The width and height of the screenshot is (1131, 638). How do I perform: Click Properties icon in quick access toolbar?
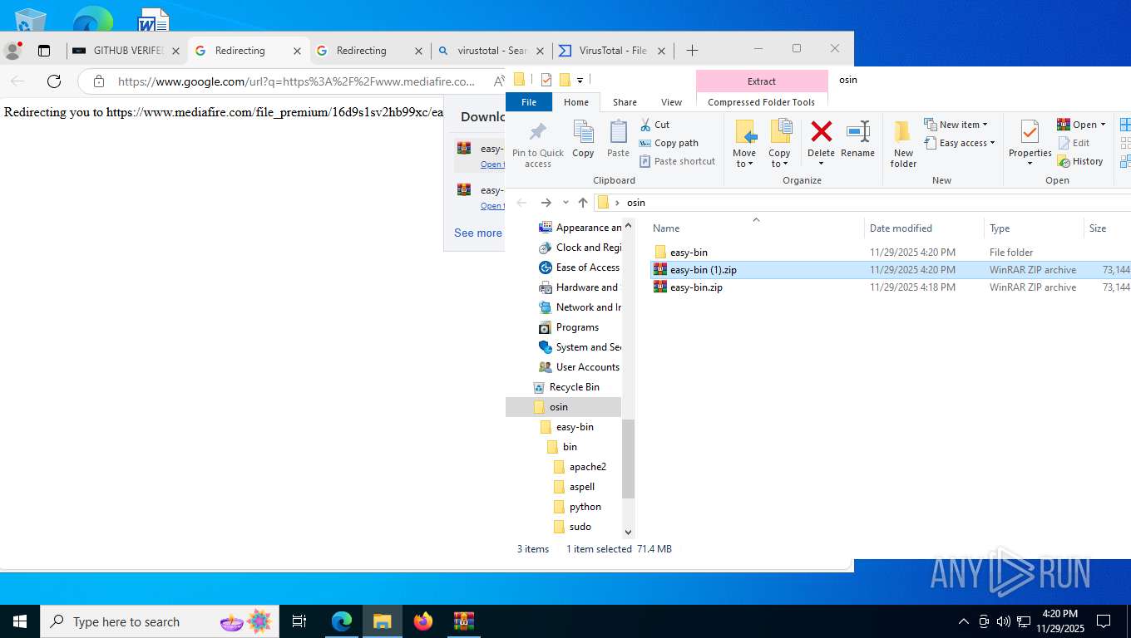tap(546, 80)
